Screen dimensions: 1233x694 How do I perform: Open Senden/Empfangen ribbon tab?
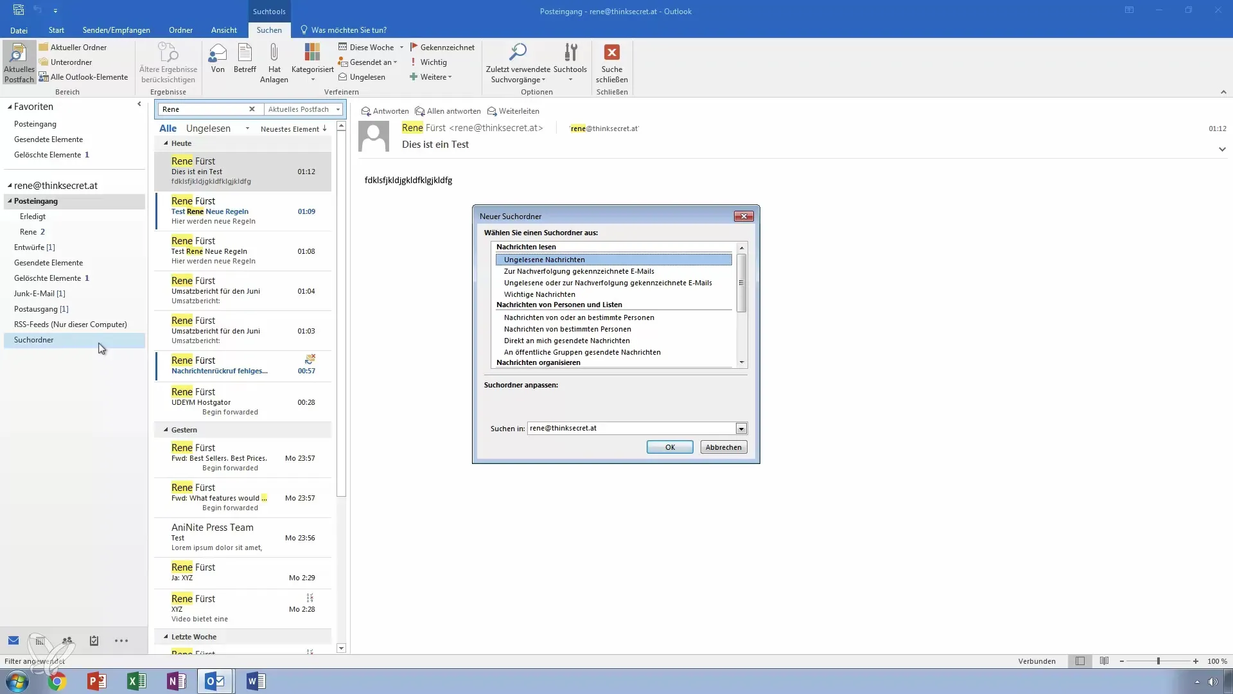click(x=116, y=30)
